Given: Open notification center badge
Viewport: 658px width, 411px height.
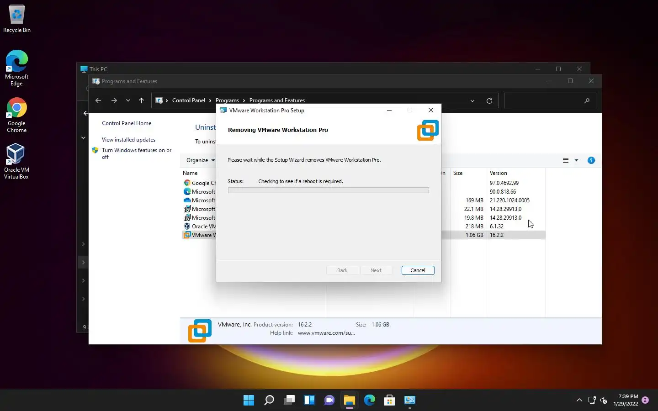Looking at the screenshot, I should coord(645,400).
